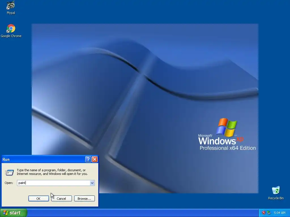Expand the Open field history dropdown
The height and width of the screenshot is (217, 290).
pos(92,183)
